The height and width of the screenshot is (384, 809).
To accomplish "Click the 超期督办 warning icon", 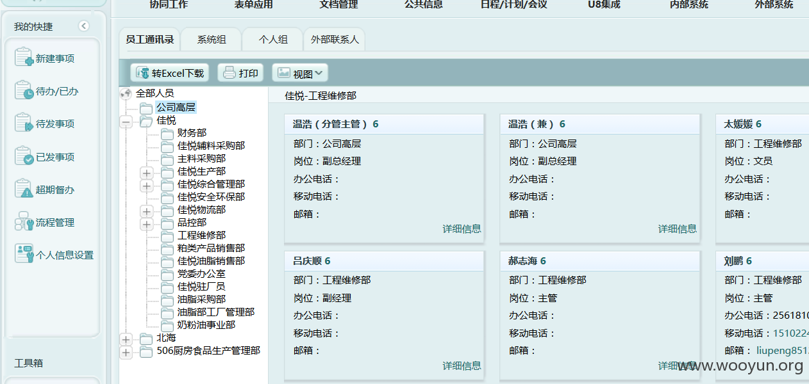I will (24, 189).
